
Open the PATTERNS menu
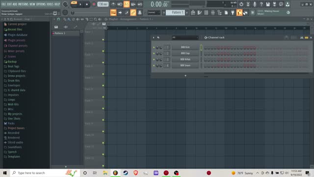click(x=23, y=4)
